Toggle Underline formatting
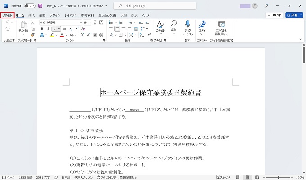This screenshot has width=306, height=180. pyautogui.click(x=54, y=29)
